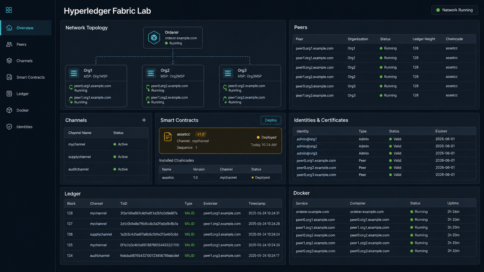This screenshot has height=272, width=484.
Task: Click block 128 in the Ledger table
Action: coord(70,213)
